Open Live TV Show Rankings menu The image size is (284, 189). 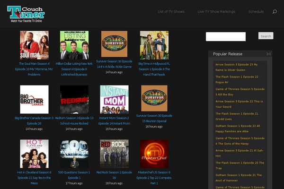pos(216,11)
